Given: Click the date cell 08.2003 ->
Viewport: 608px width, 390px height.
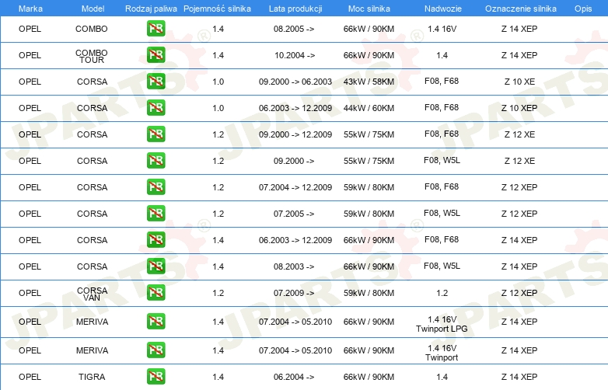Looking at the screenshot, I should tap(294, 266).
